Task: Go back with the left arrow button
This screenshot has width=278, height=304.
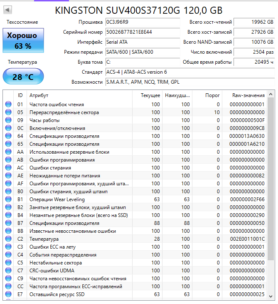Action: [8, 10]
